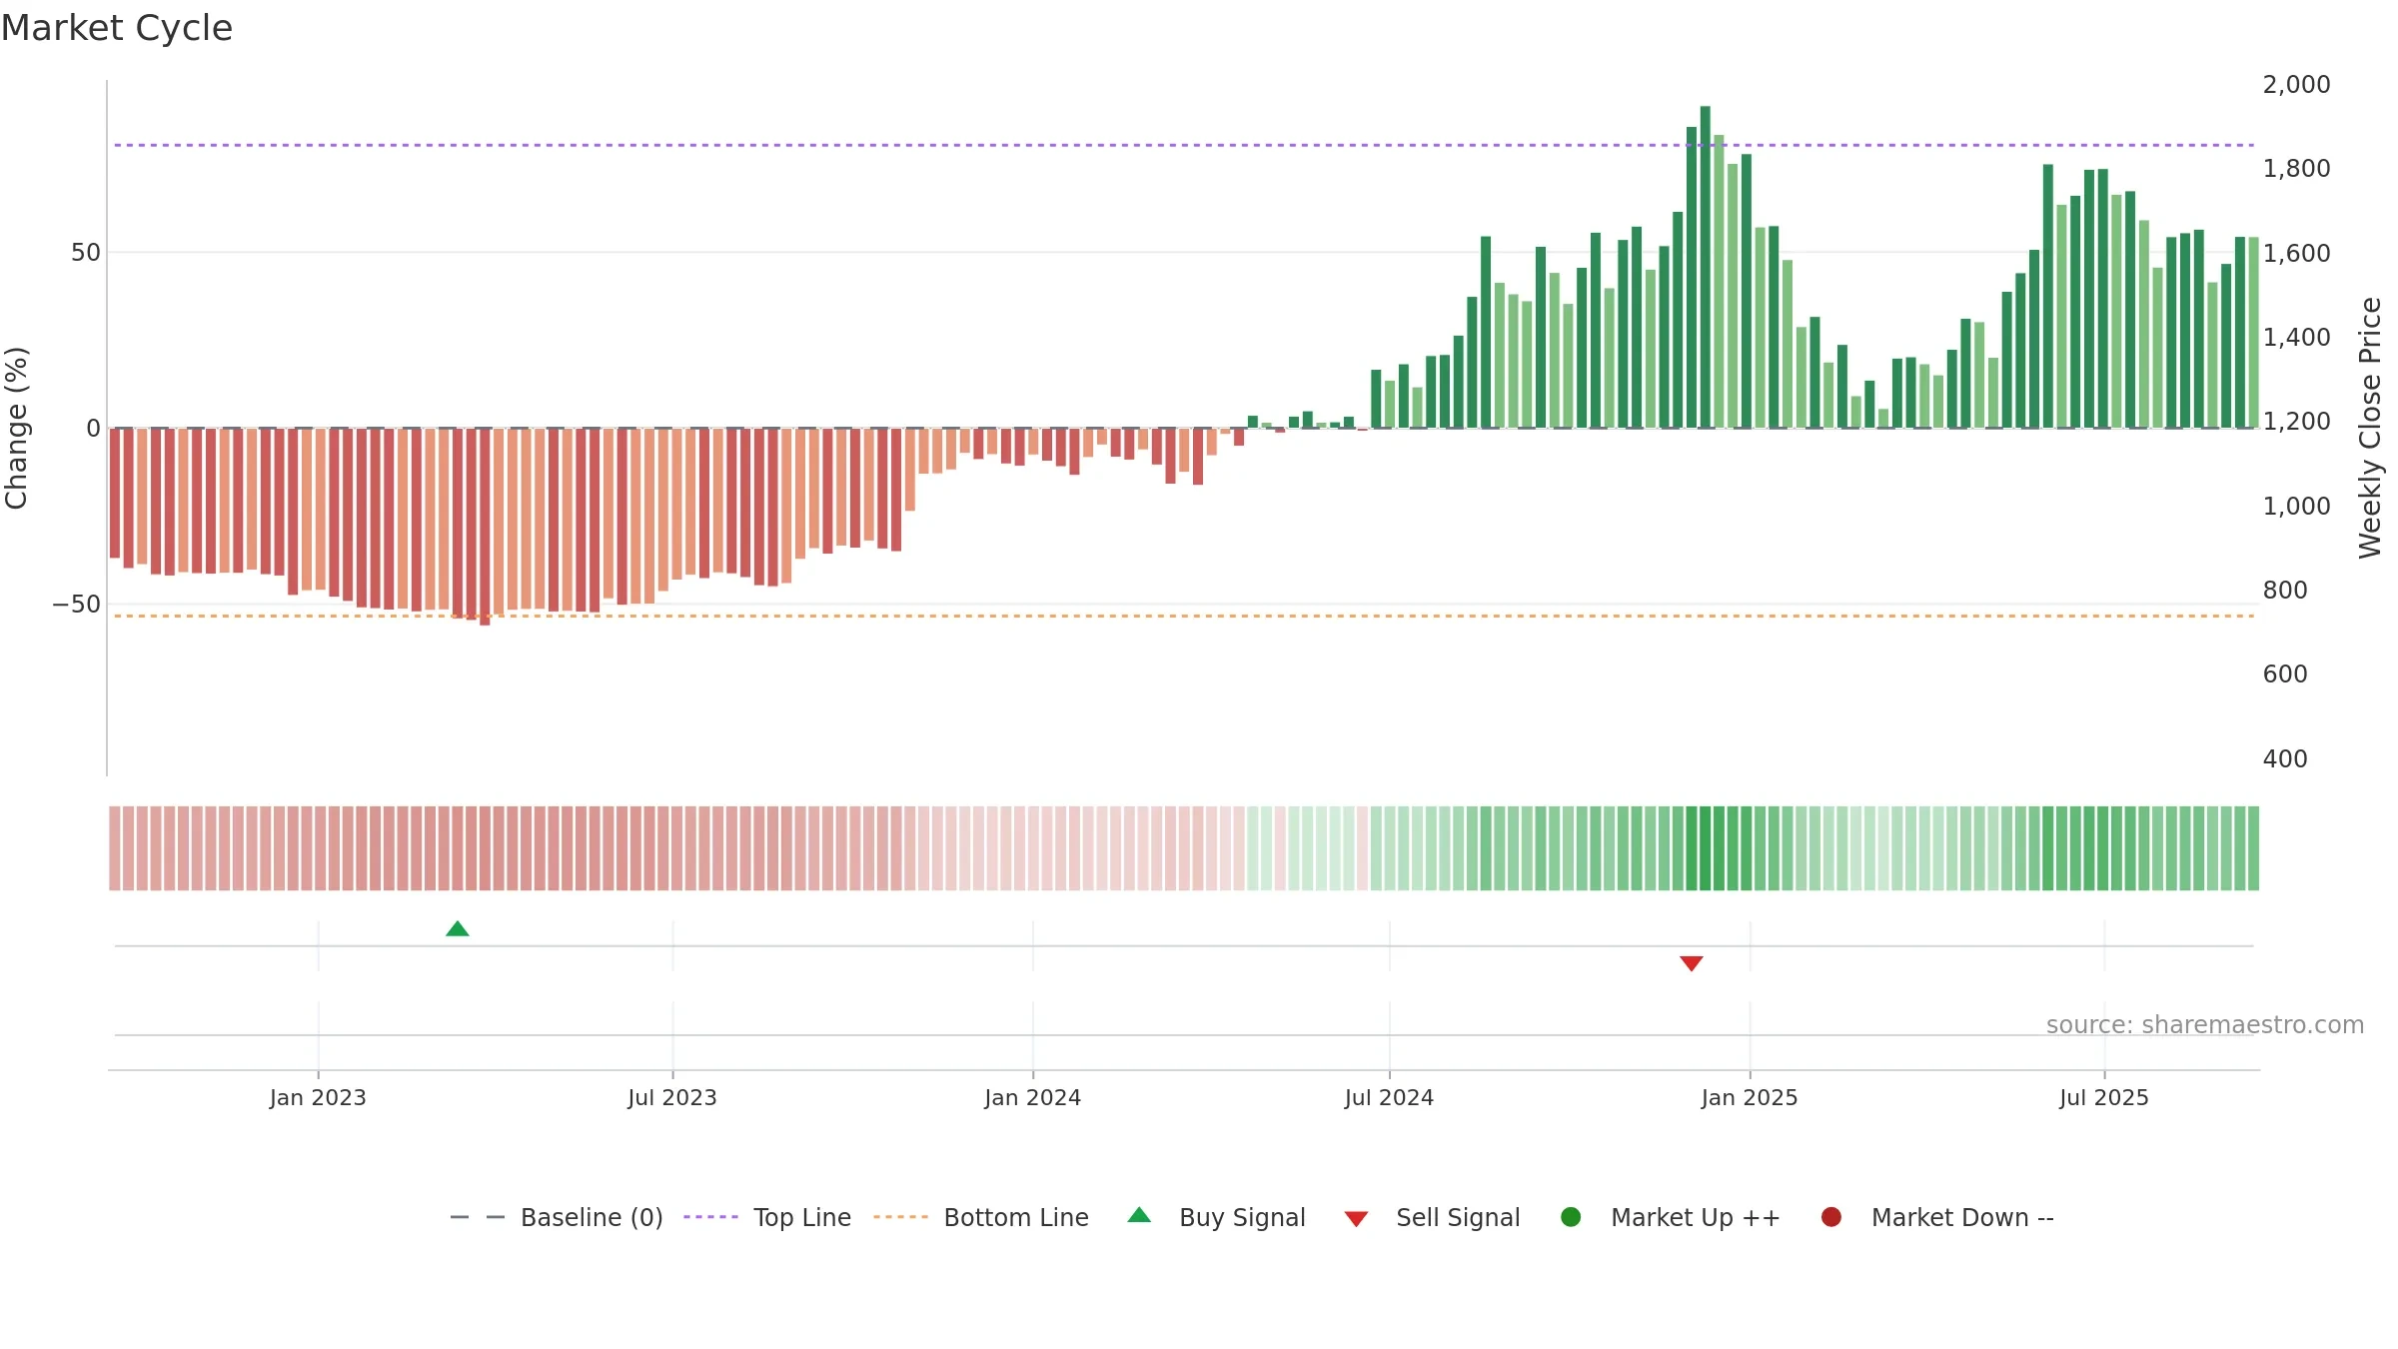Click the 1,400 price axis label
Viewport: 2398px width, 1349px height.
[2296, 337]
